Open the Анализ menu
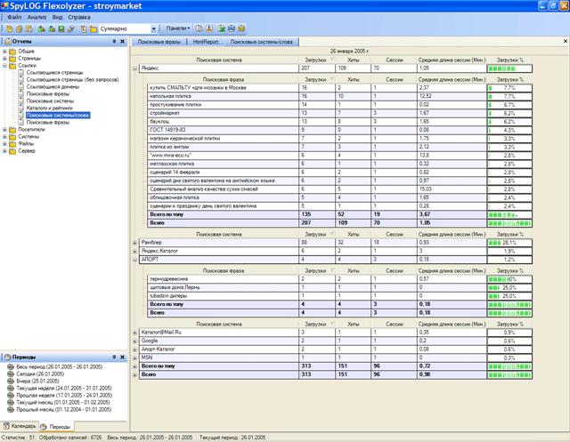 click(37, 17)
